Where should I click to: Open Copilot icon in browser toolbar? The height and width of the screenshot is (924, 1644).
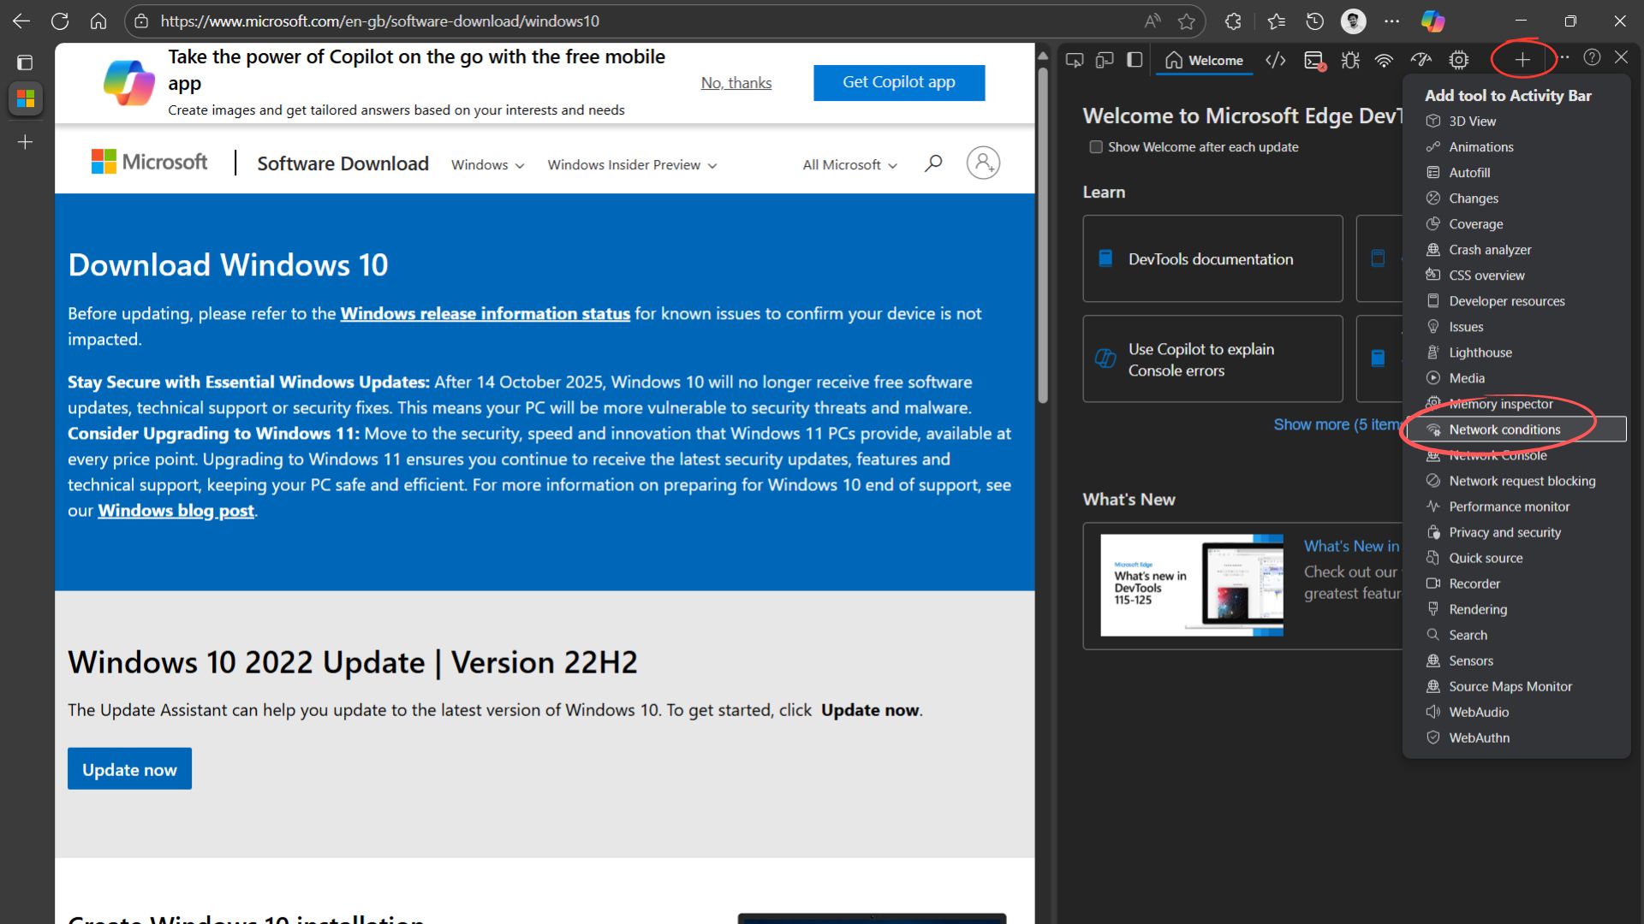tap(1433, 21)
